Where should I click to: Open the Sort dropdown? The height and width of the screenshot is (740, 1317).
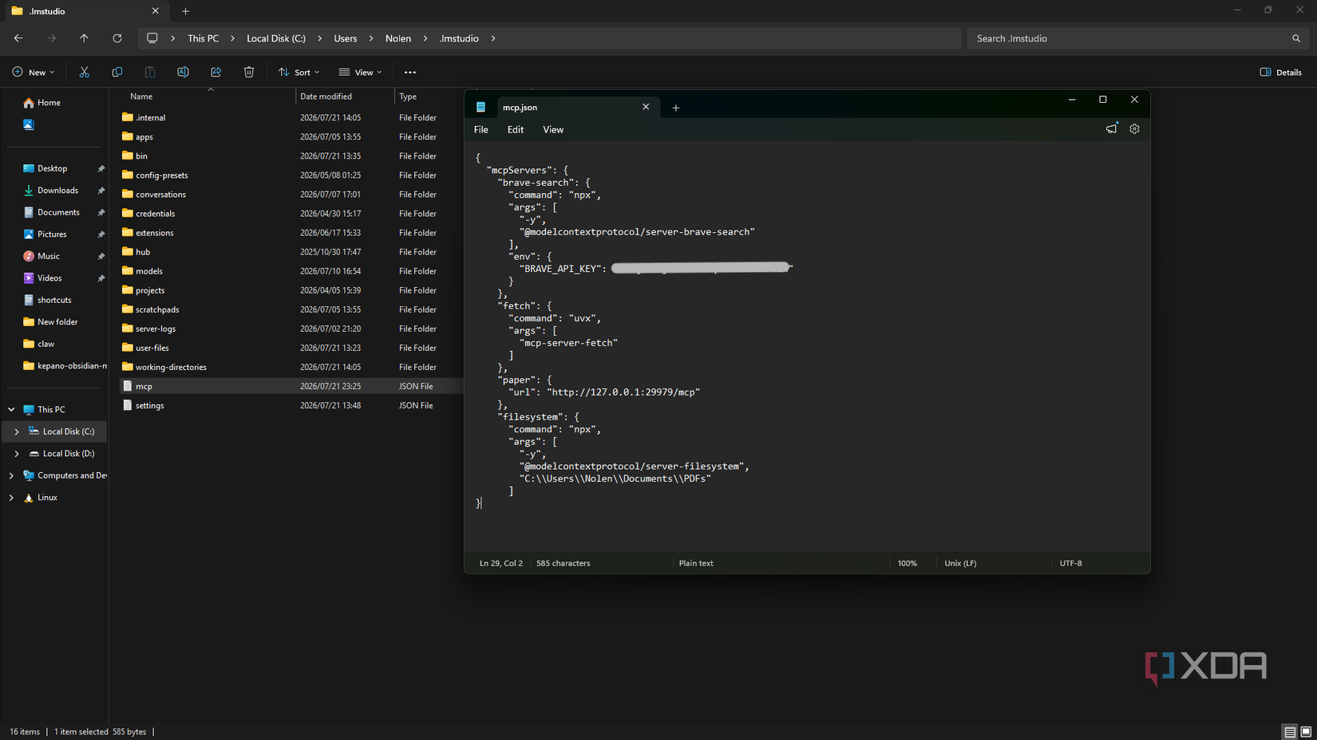[x=299, y=73]
